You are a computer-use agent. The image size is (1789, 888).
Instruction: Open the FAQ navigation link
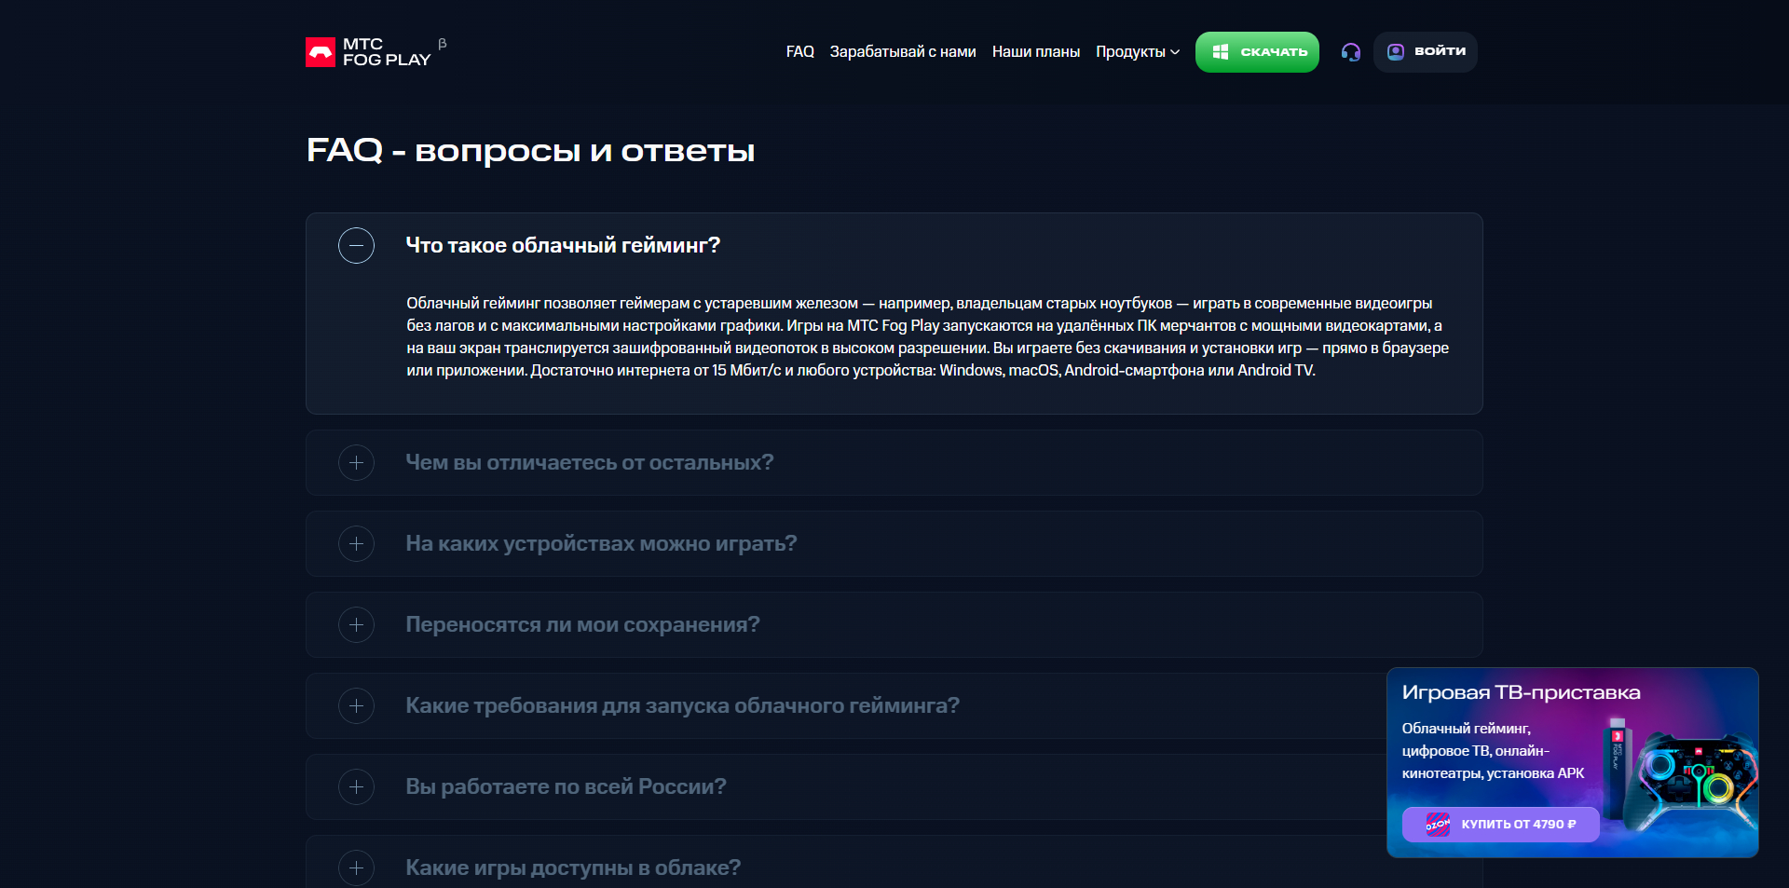[x=799, y=52]
